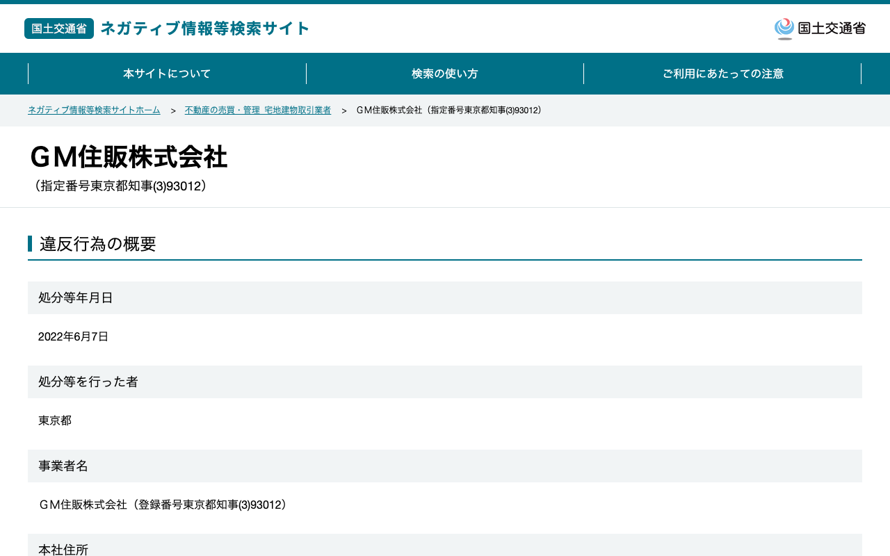Open the ネガティブ情報等検索サイト site title
Screen dimensions: 890x556
205,28
